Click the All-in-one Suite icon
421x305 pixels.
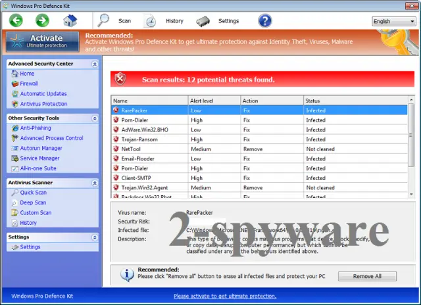coord(14,168)
